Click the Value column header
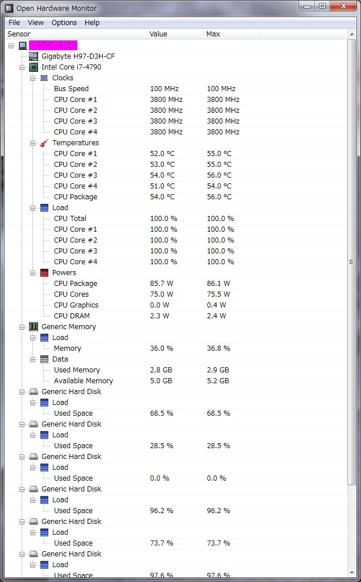This screenshot has height=582, width=361. 175,34
